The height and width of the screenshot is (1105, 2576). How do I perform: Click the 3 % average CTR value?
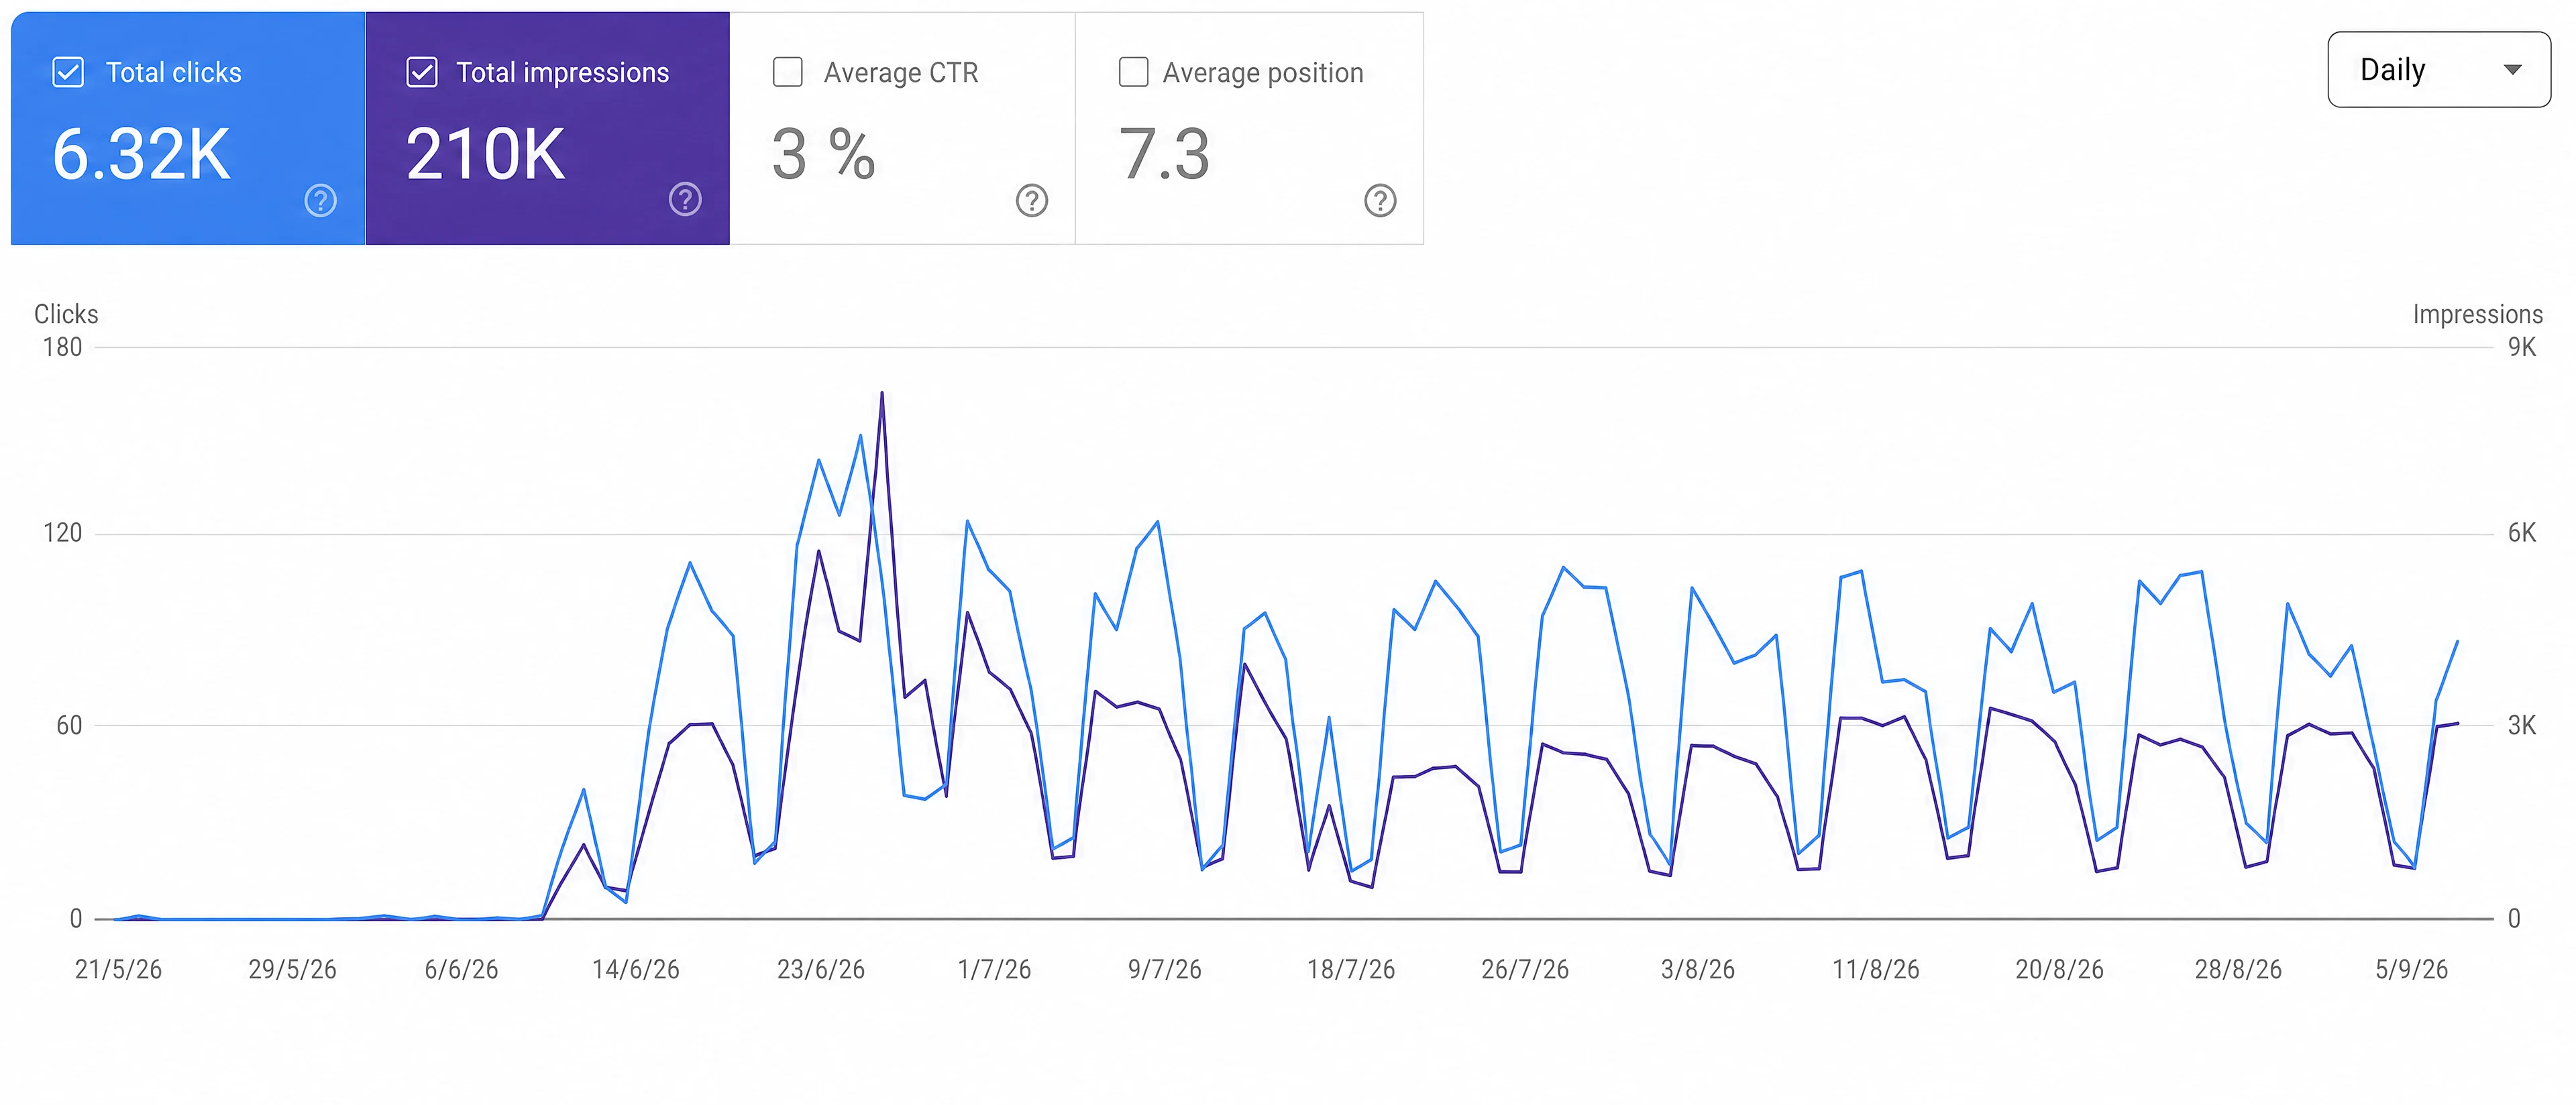coord(824,155)
